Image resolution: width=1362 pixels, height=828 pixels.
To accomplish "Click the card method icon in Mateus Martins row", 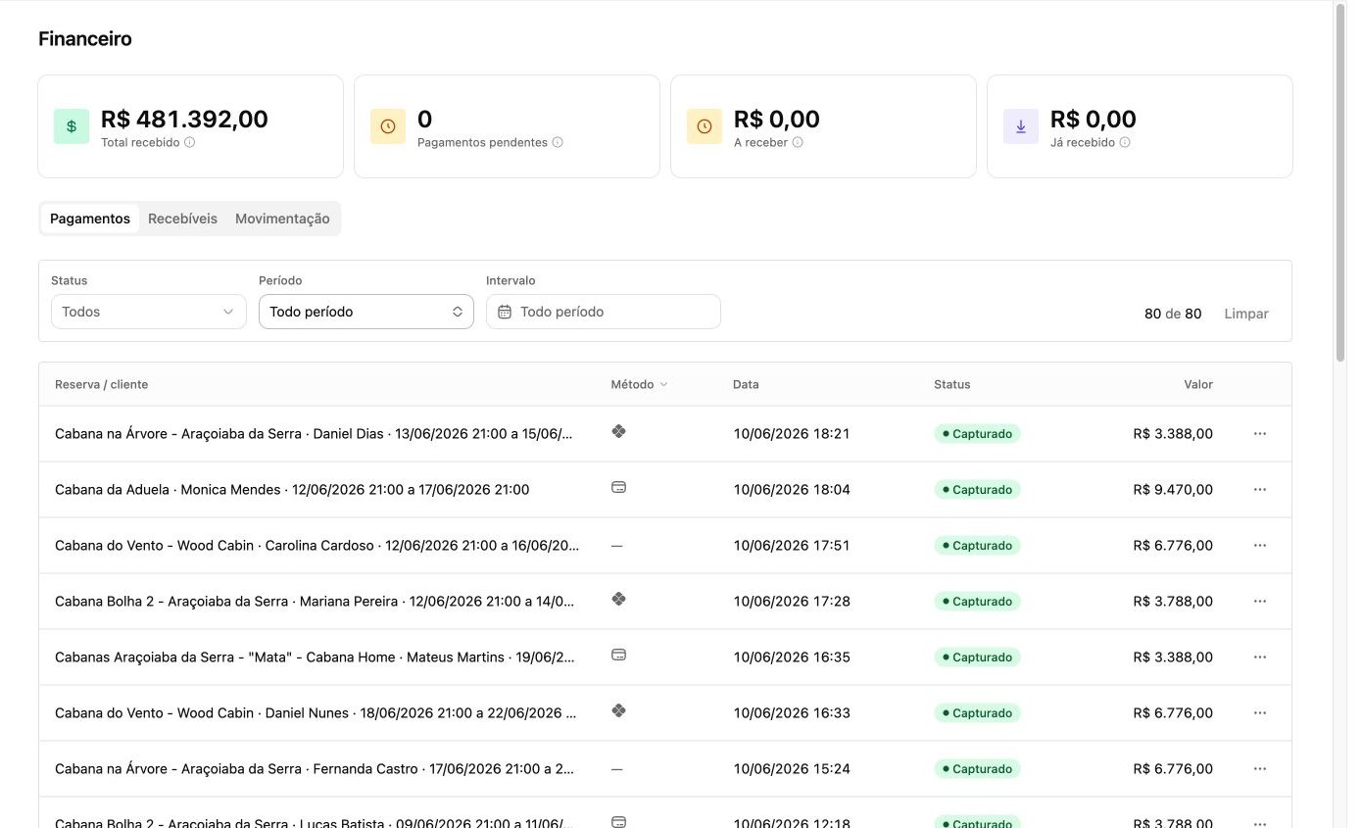I will click(618, 655).
